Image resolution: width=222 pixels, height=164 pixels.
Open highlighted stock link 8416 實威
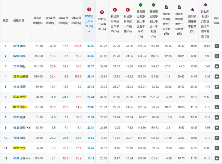coord(19,107)
